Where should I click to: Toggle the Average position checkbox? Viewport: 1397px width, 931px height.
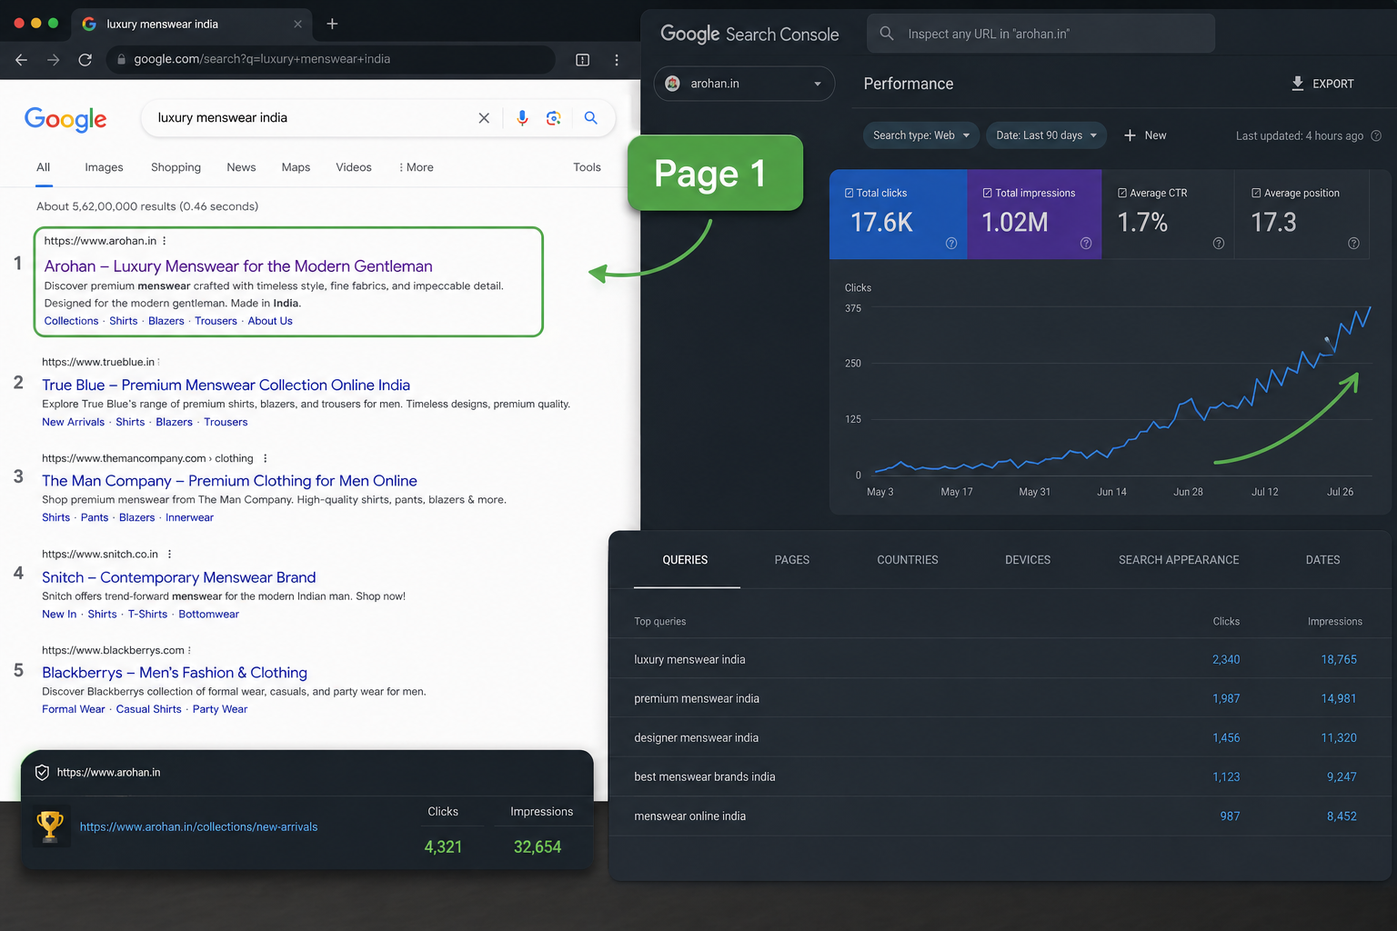pyautogui.click(x=1256, y=193)
